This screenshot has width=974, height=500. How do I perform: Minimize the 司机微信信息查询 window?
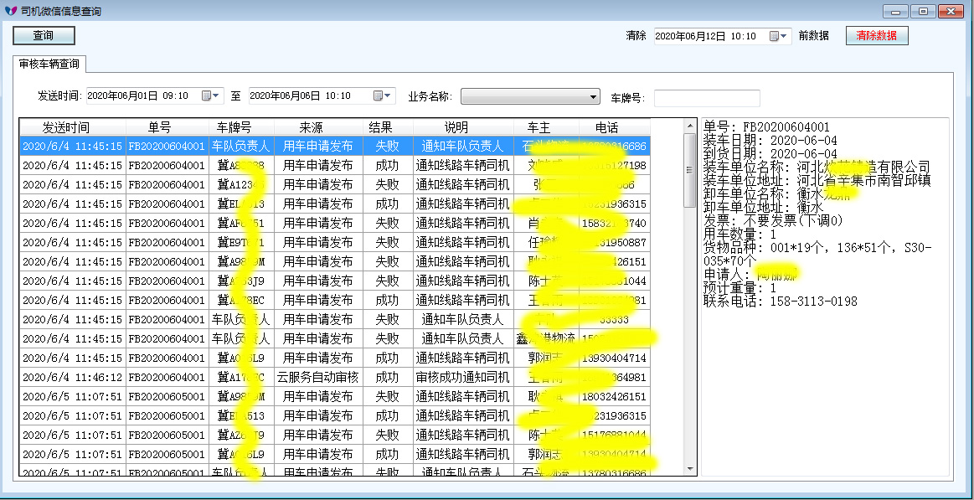(x=895, y=11)
